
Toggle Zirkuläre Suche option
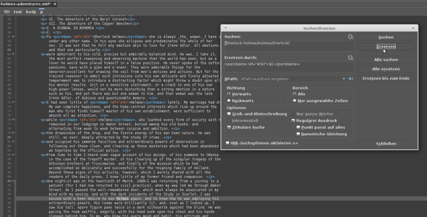[229, 127]
